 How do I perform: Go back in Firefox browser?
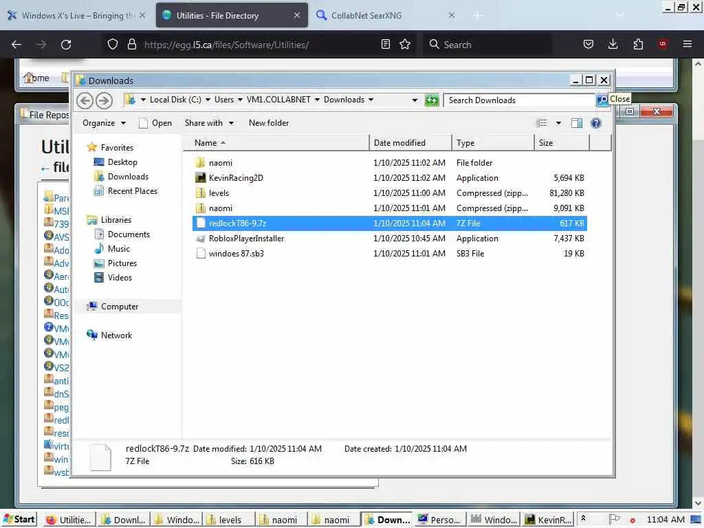pyautogui.click(x=16, y=45)
